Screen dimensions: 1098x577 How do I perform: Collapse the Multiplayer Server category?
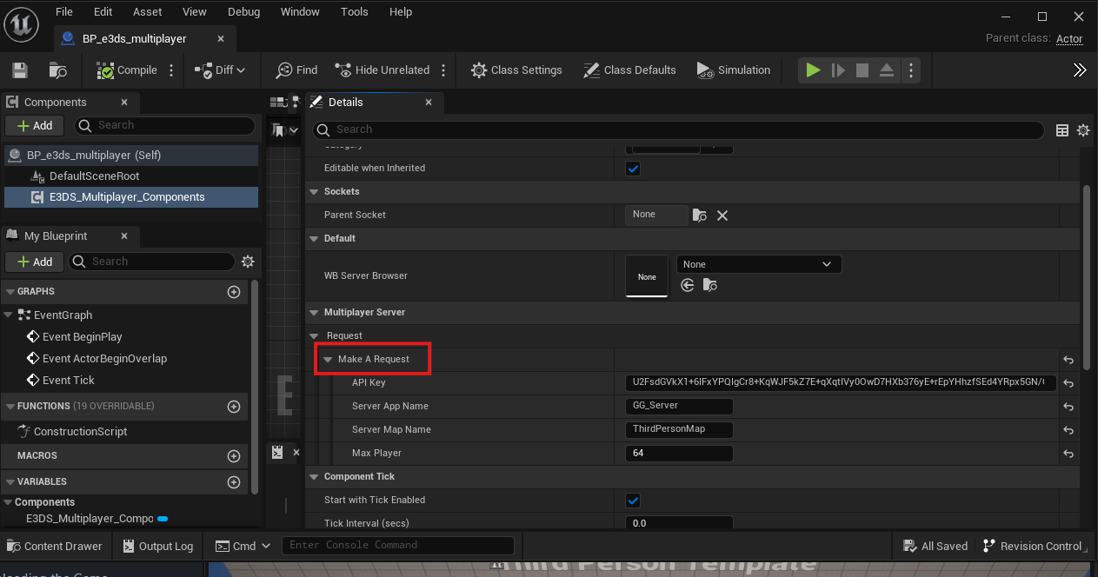click(314, 312)
